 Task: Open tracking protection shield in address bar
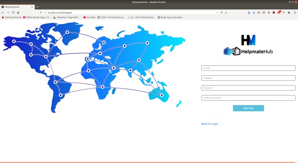click(x=41, y=13)
